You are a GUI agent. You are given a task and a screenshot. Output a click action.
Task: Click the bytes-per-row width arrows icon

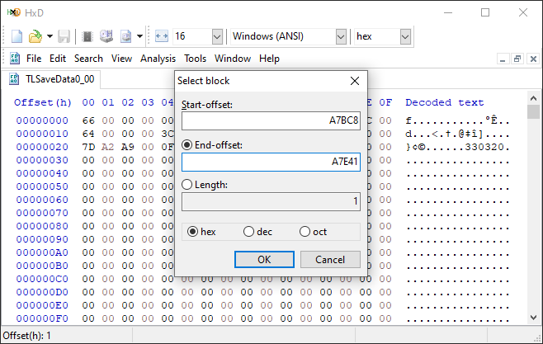(x=162, y=36)
